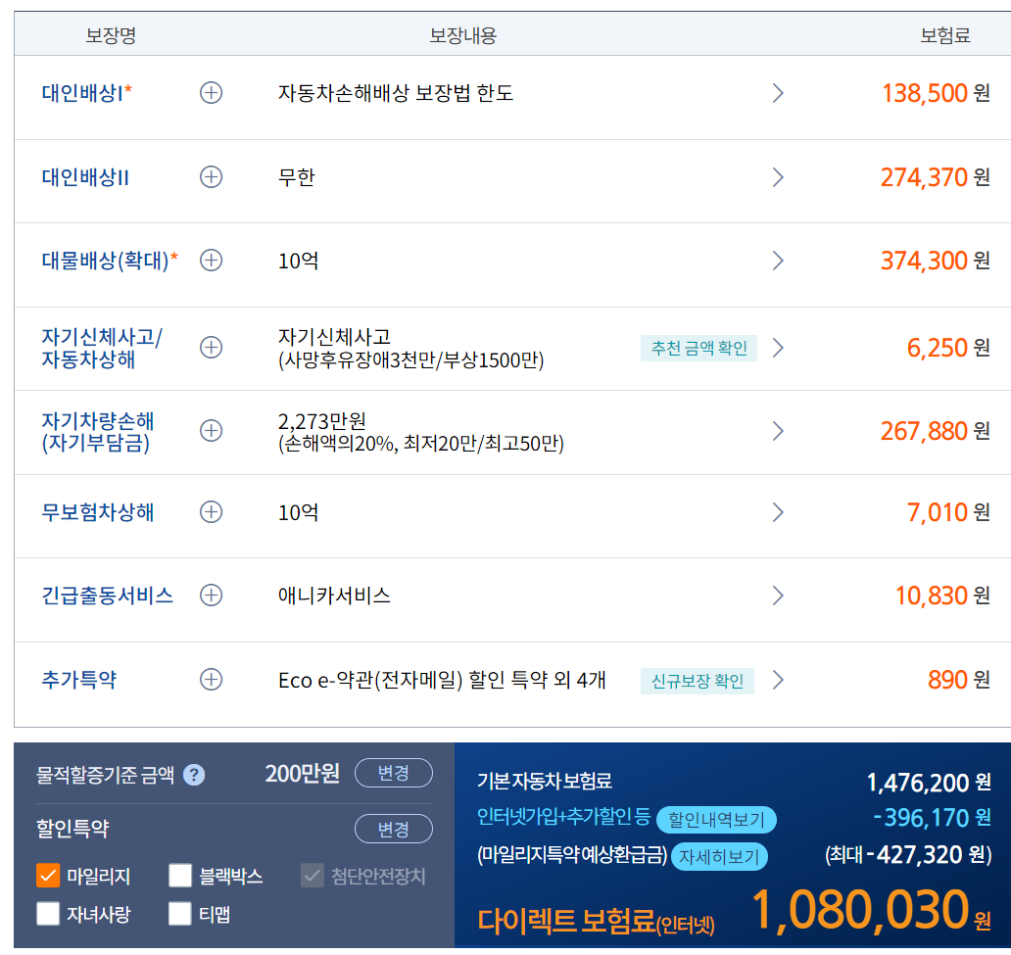Click 변경 for 물적할증기준 금액
The width and height of the screenshot is (1011, 955).
[x=394, y=773]
